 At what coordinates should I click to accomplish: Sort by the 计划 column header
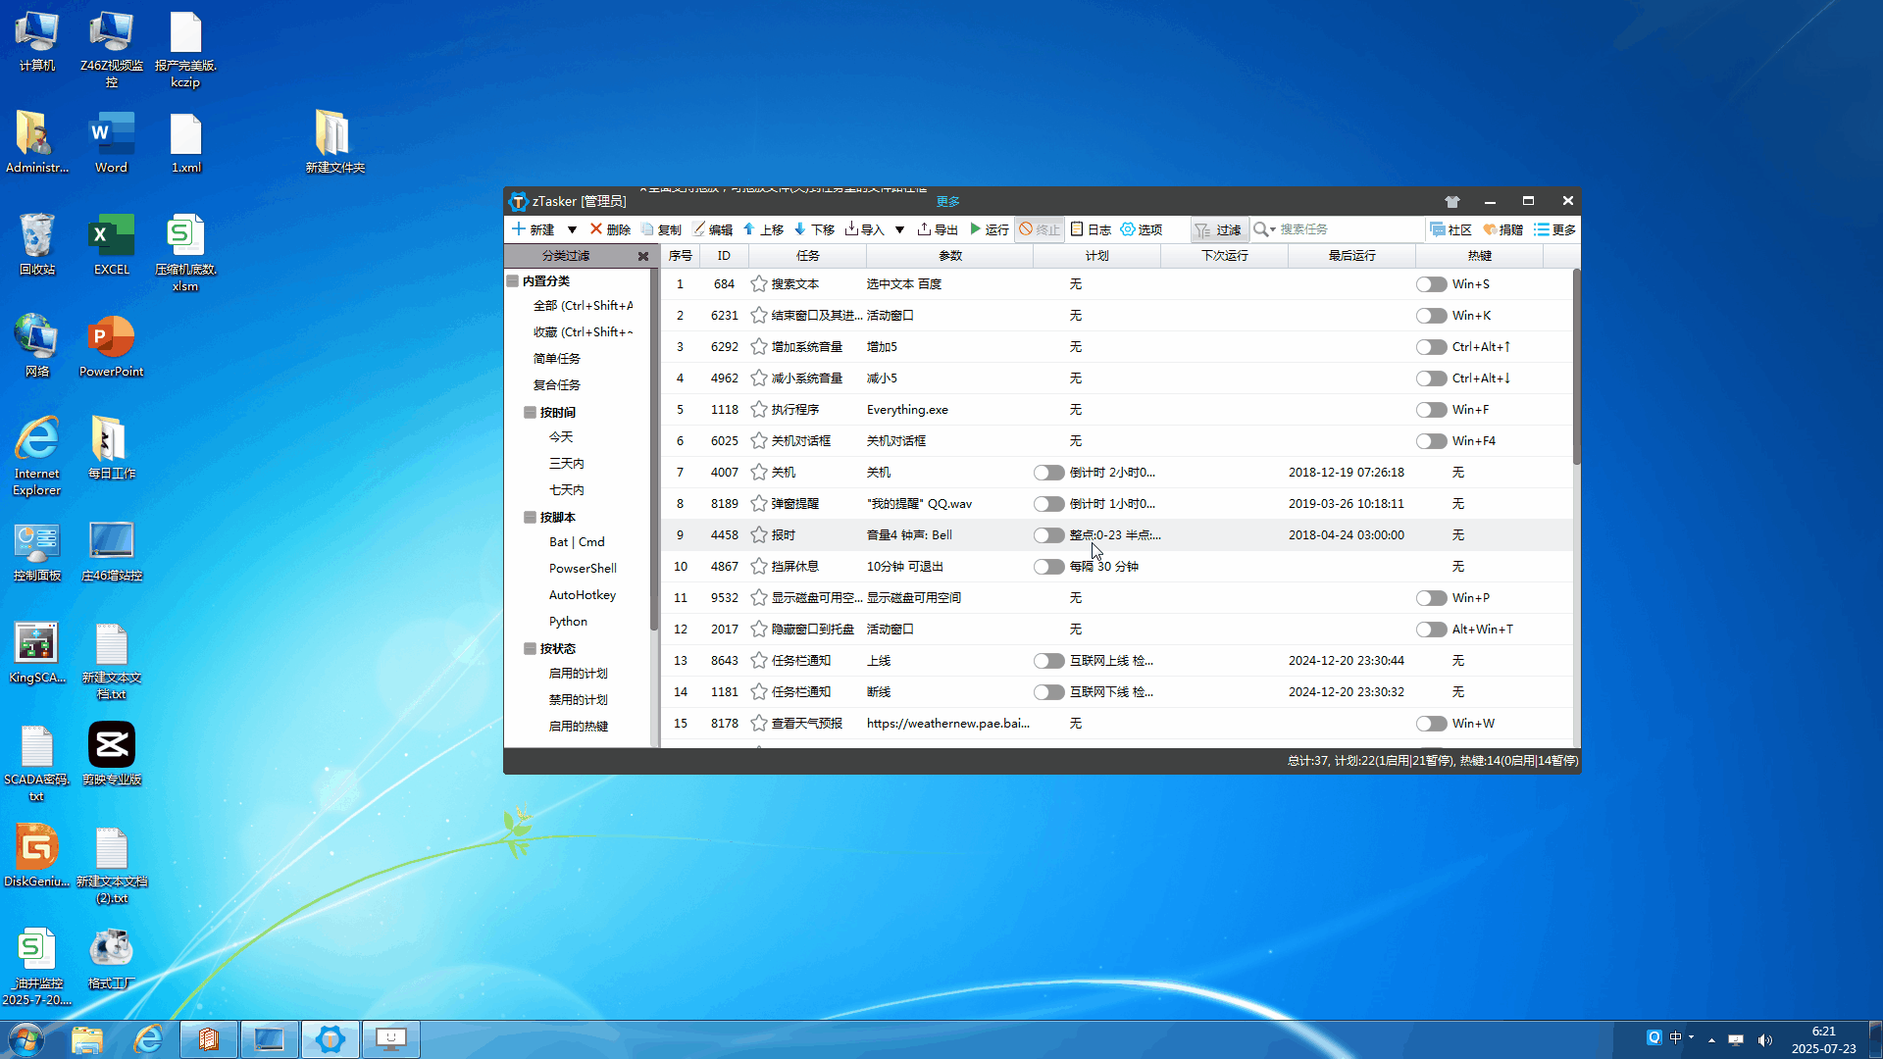(1096, 256)
